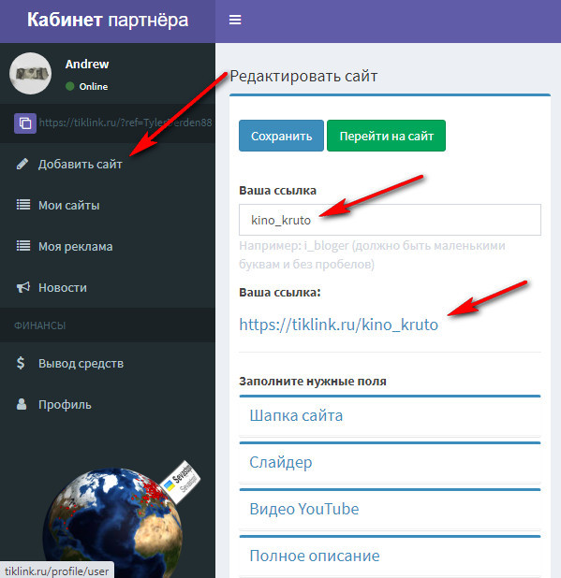Screen dimensions: 561x578
Task: Expand the Видео YouTube section
Action: [x=390, y=509]
